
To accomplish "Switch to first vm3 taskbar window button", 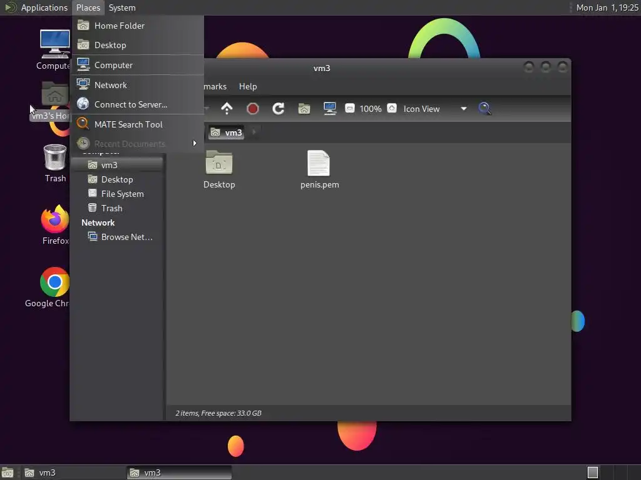I will (x=73, y=472).
